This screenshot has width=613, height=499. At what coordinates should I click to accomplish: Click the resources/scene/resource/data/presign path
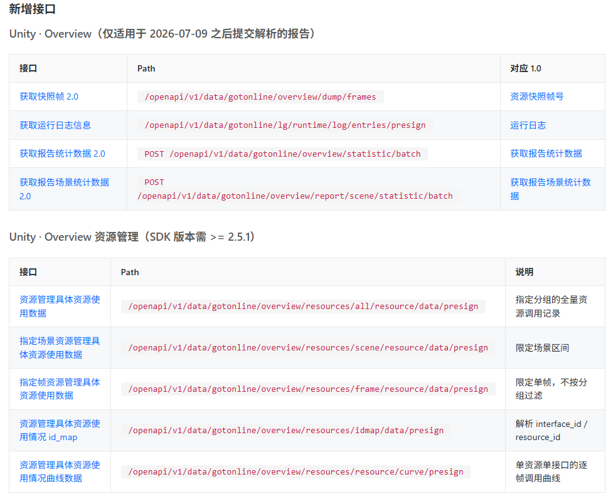click(308, 347)
